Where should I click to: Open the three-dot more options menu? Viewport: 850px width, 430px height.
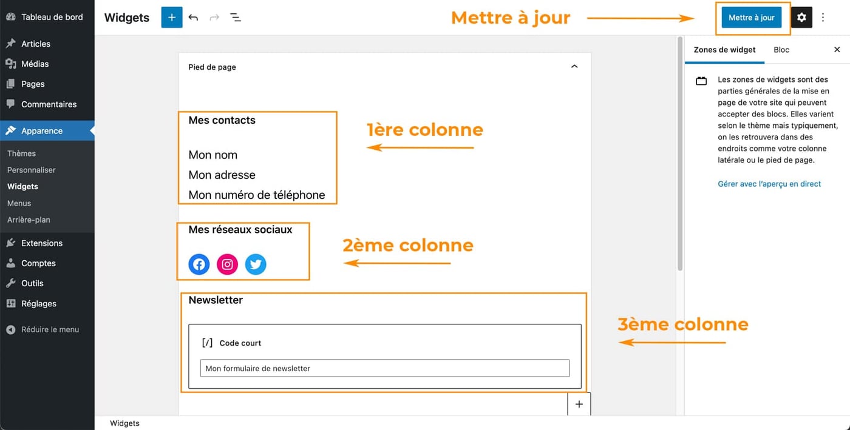[x=823, y=17]
